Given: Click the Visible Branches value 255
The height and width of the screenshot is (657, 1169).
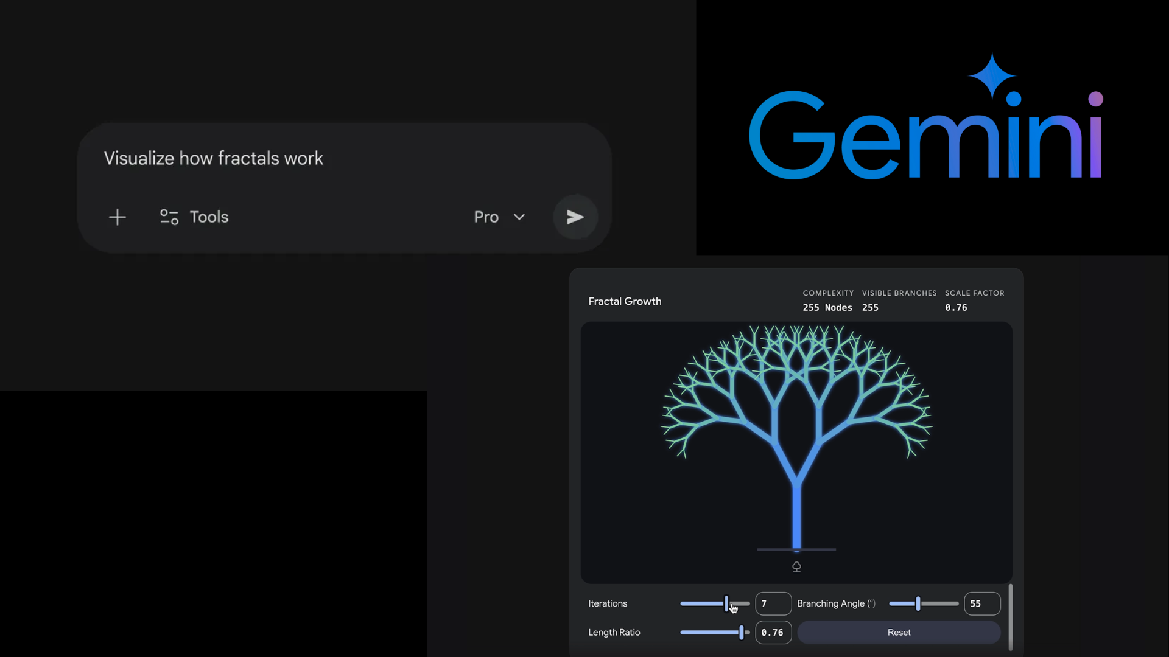Looking at the screenshot, I should [870, 308].
